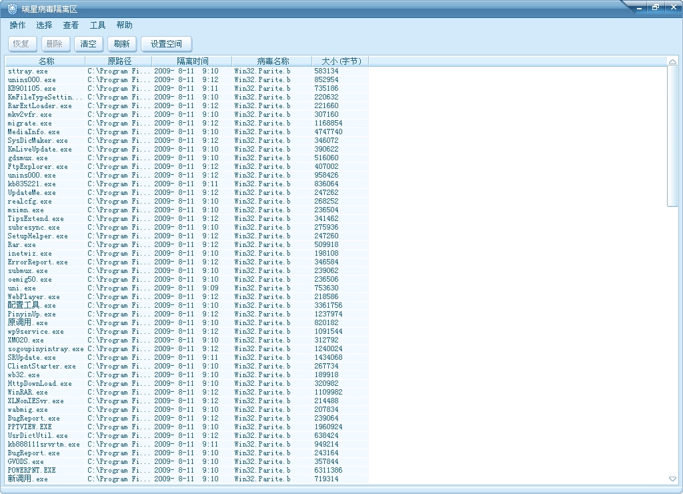The width and height of the screenshot is (683, 494).
Task: Select the ErrorReport.exe row
Action: tap(187, 262)
